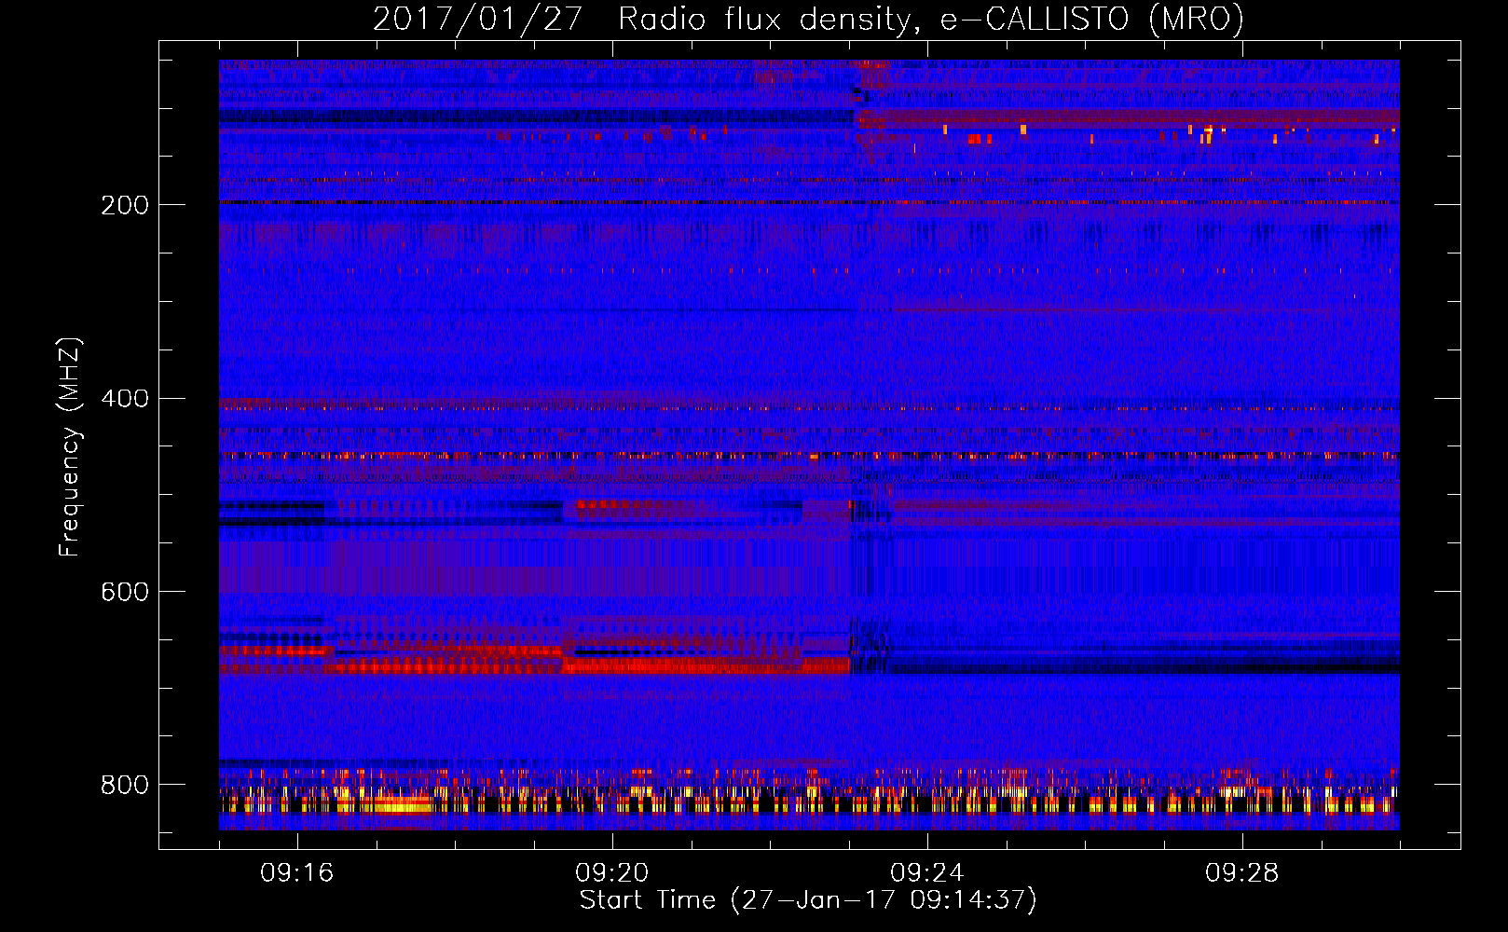
Task: Select the '400' frequency axis label
Action: pos(125,399)
